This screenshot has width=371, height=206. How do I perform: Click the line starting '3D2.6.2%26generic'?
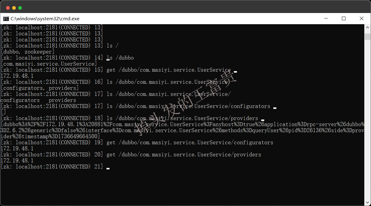182,130
